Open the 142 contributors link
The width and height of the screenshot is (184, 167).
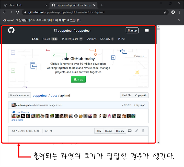pos(20,112)
